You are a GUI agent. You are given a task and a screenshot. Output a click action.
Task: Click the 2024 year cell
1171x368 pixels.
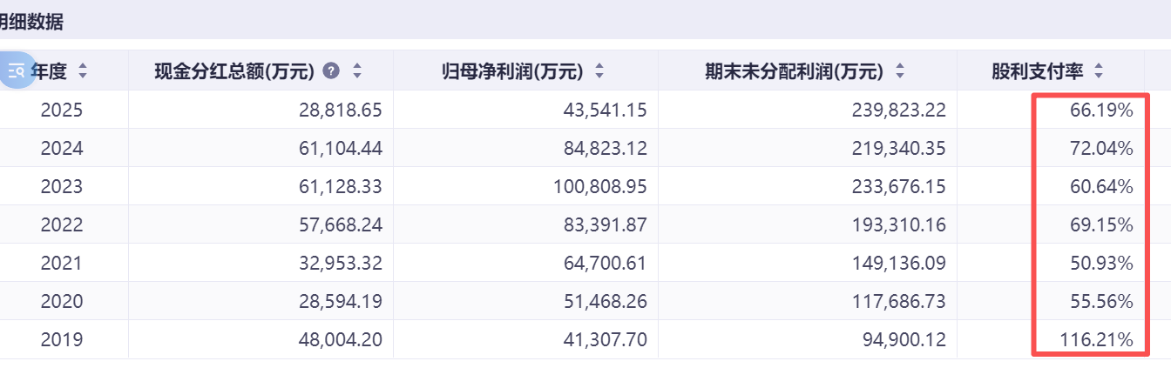[x=62, y=149]
